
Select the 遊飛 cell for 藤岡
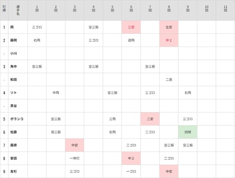[131, 40]
